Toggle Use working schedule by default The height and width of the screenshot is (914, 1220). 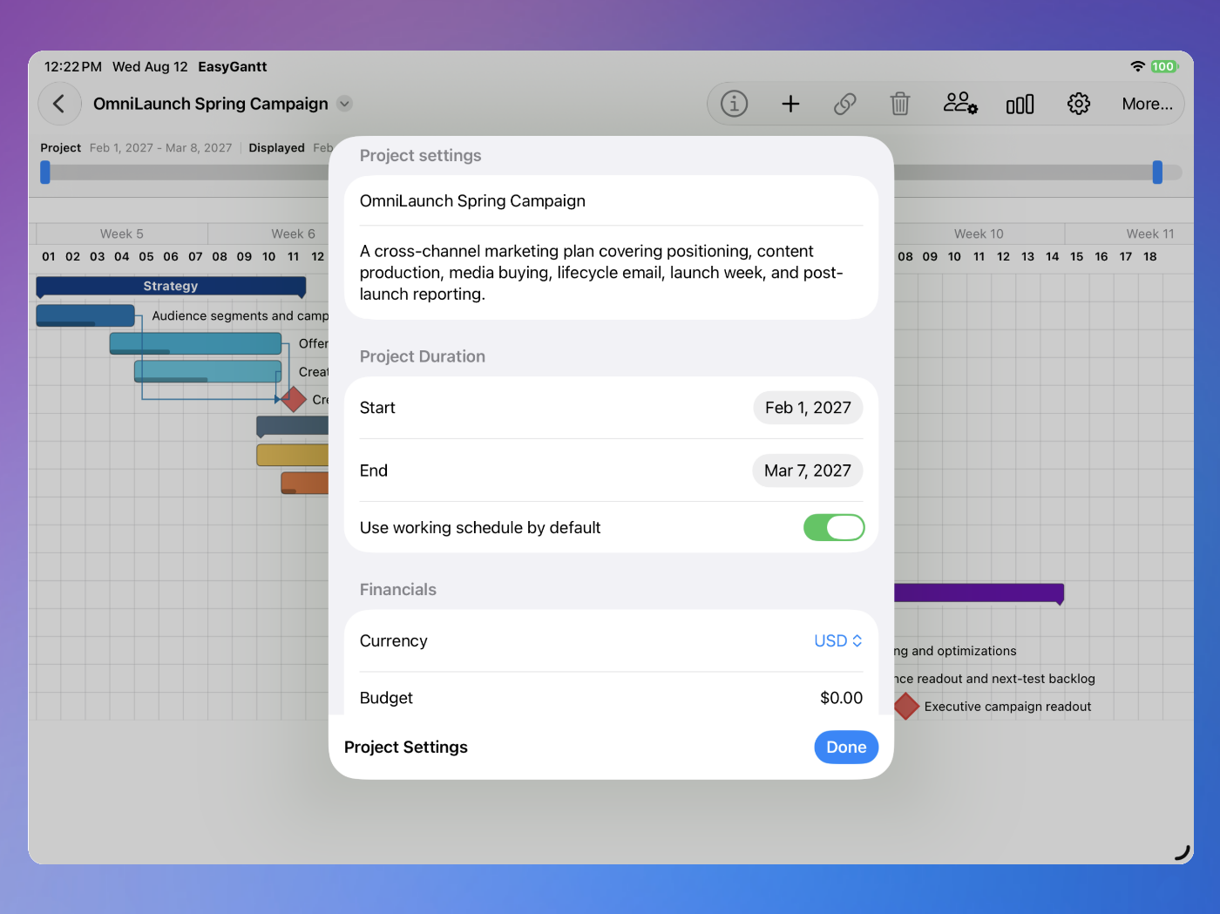click(834, 527)
